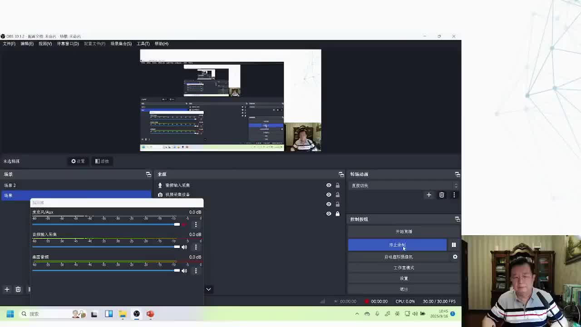Show hidden system tray icons chevron
This screenshot has height=327, width=581.
357,314
